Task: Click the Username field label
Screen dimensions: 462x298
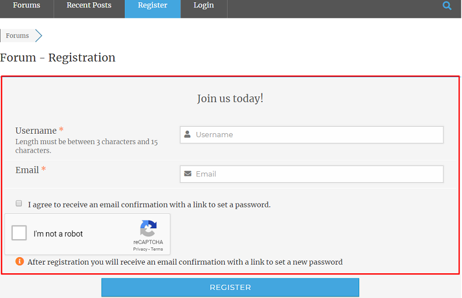Action: click(36, 130)
